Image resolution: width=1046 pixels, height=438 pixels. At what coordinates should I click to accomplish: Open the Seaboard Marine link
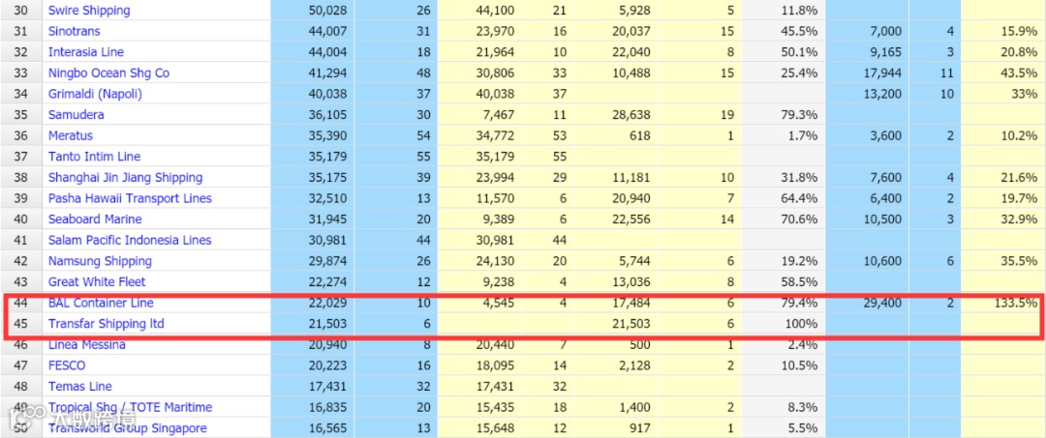point(95,219)
